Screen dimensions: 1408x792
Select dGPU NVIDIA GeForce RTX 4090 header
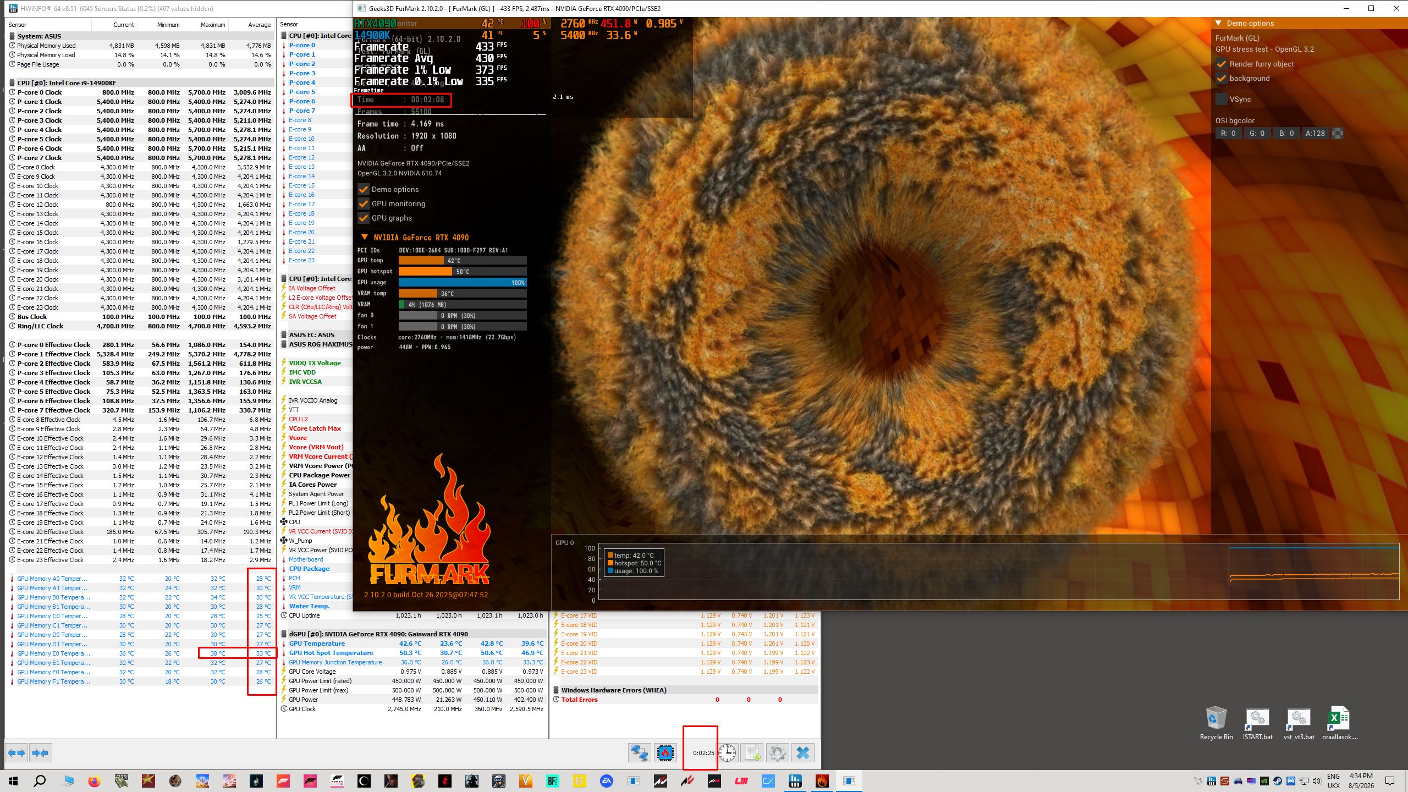(412, 634)
